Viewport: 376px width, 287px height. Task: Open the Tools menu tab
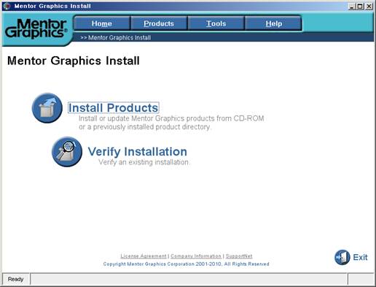[216, 23]
